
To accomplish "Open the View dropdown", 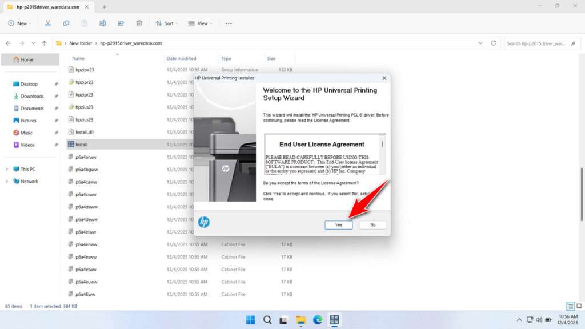I will tap(201, 23).
